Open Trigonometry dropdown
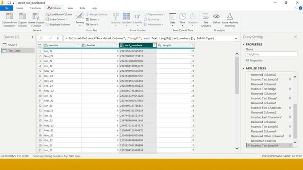 pos(154,15)
